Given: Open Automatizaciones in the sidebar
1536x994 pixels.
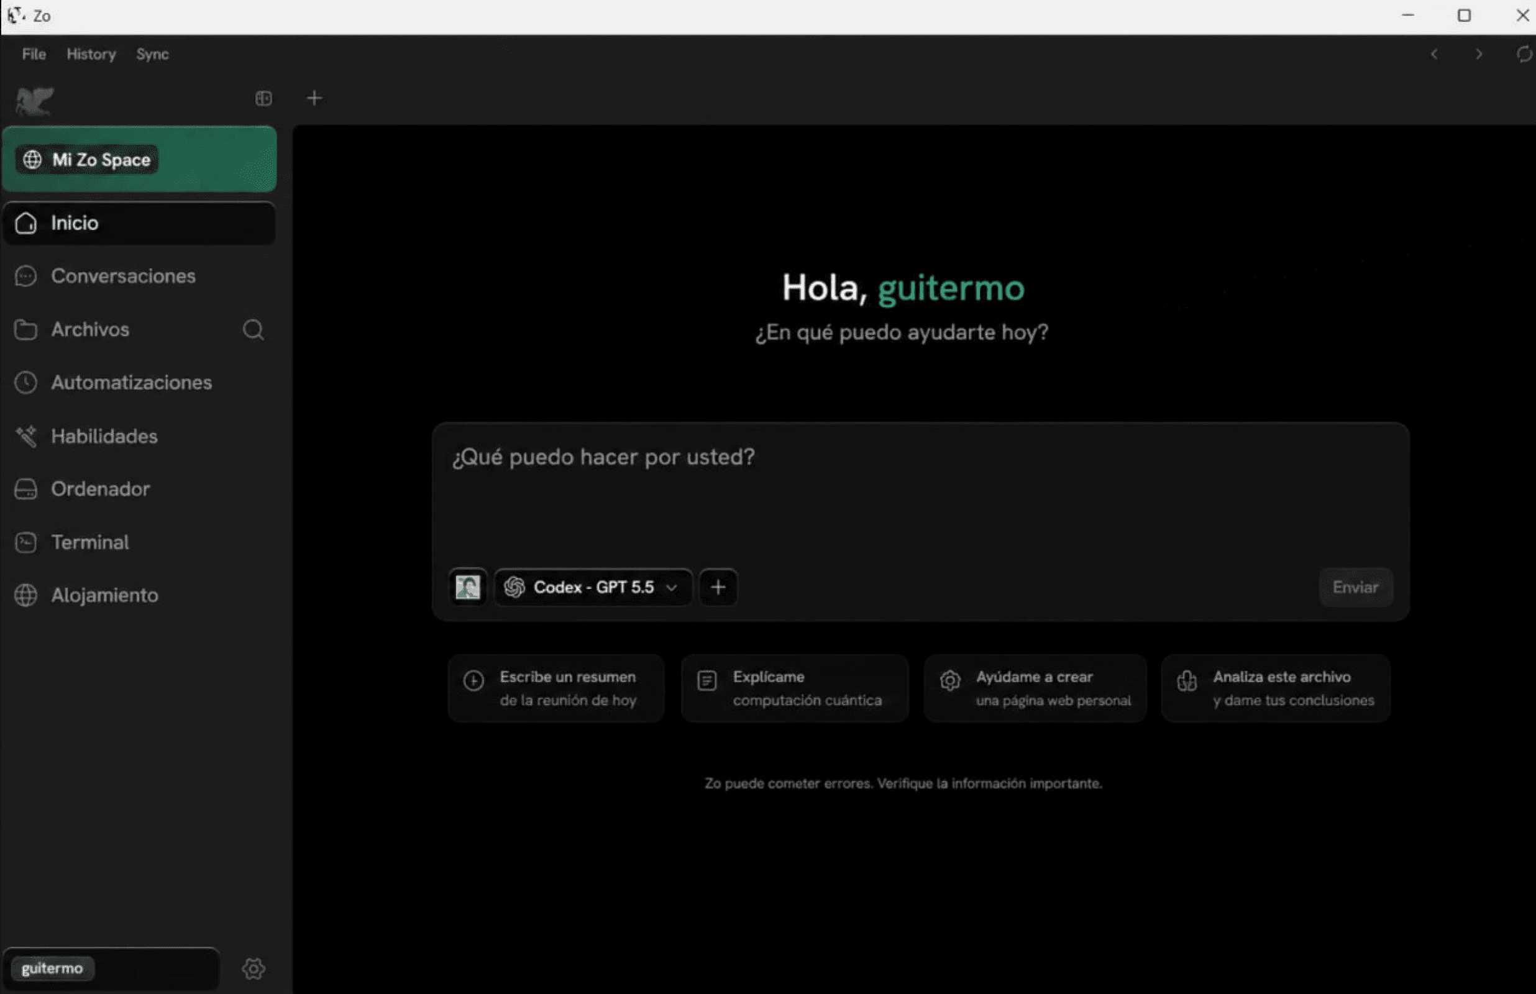Looking at the screenshot, I should click(139, 383).
